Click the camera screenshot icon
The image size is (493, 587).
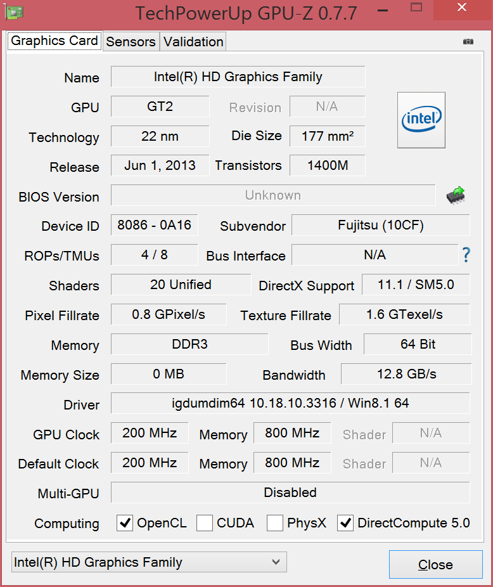point(468,42)
